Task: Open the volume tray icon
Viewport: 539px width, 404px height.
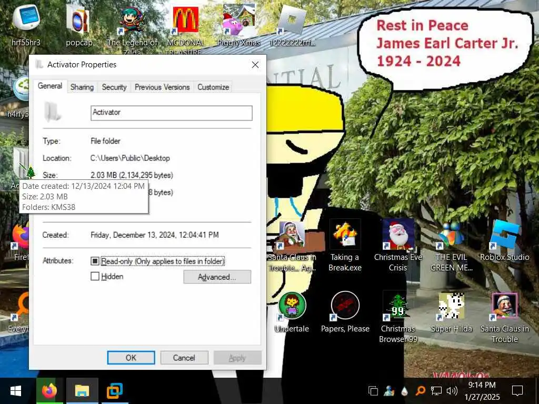Action: (x=452, y=391)
